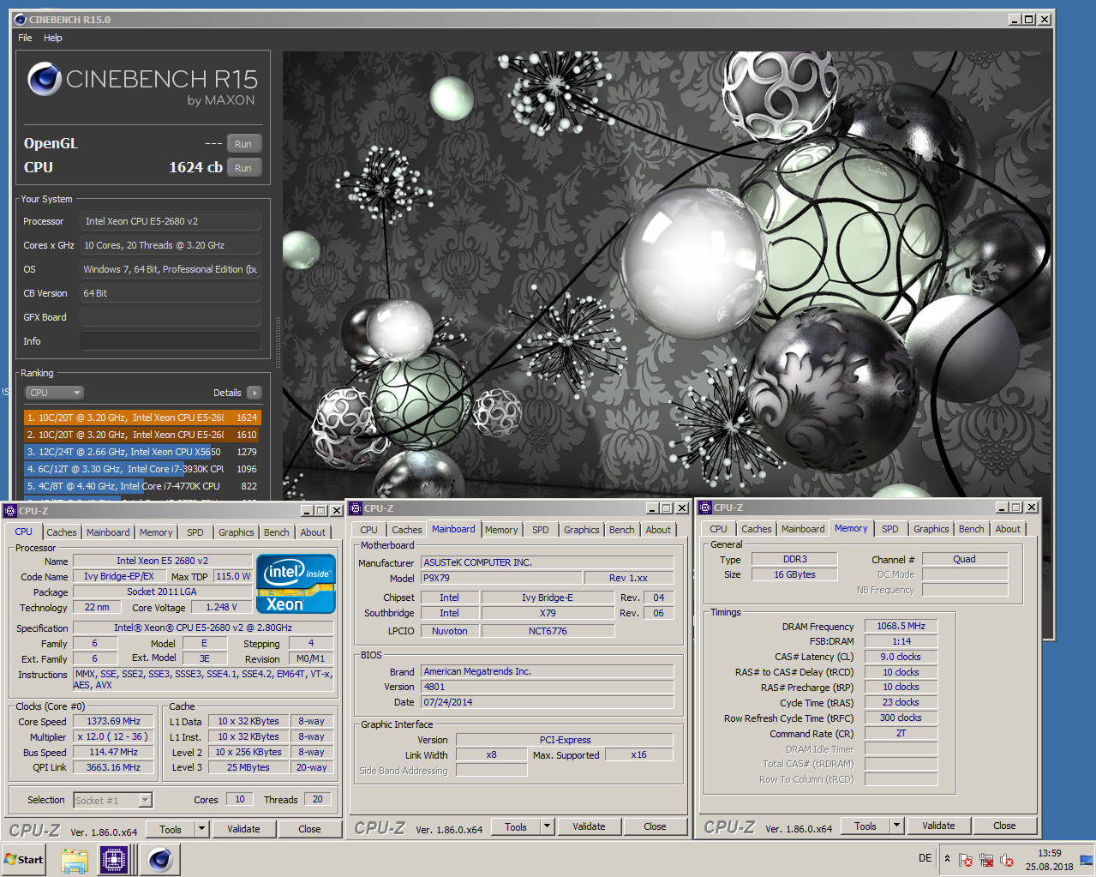This screenshot has width=1096, height=877.
Task: Click the right CPU-Z title bar icon
Action: [705, 508]
